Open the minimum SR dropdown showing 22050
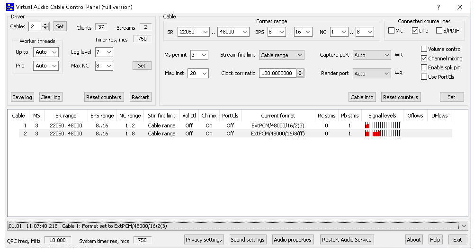Image resolution: width=474 pixels, height=251 pixels. 194,32
